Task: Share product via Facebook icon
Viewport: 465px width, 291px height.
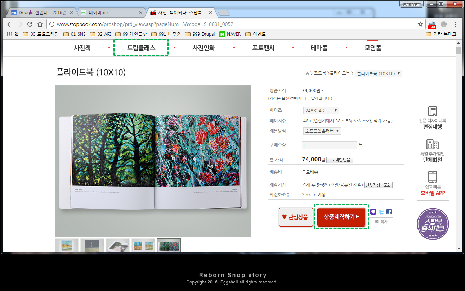Action: pyautogui.click(x=389, y=212)
